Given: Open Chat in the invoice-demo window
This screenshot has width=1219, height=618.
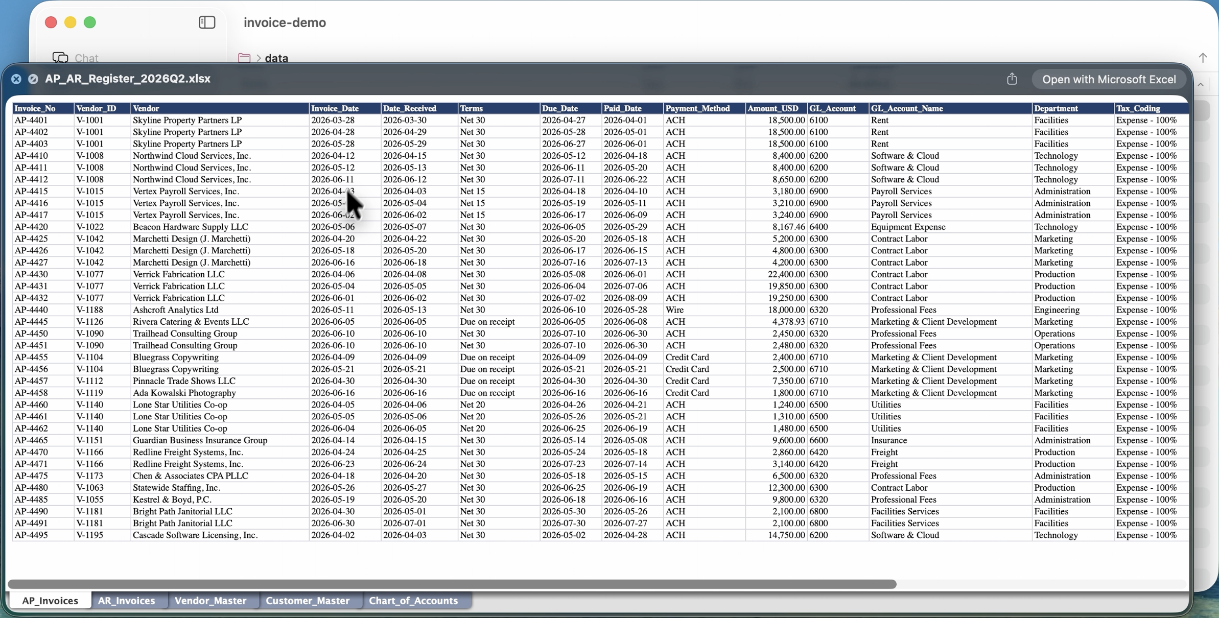Looking at the screenshot, I should [76, 58].
